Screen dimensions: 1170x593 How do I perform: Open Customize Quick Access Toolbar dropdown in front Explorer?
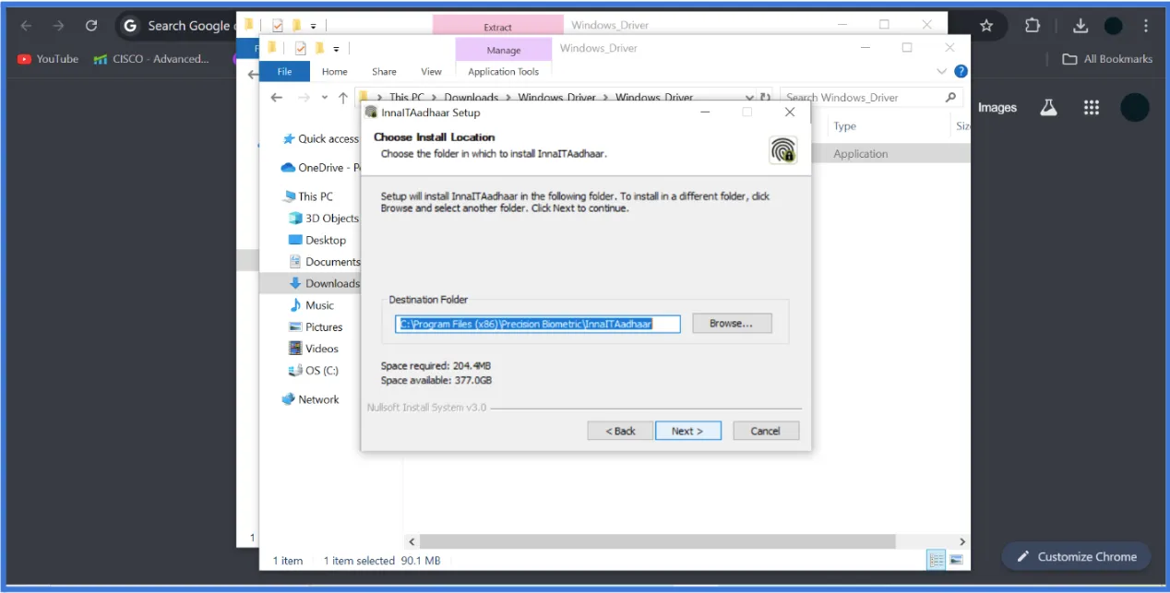(x=336, y=49)
